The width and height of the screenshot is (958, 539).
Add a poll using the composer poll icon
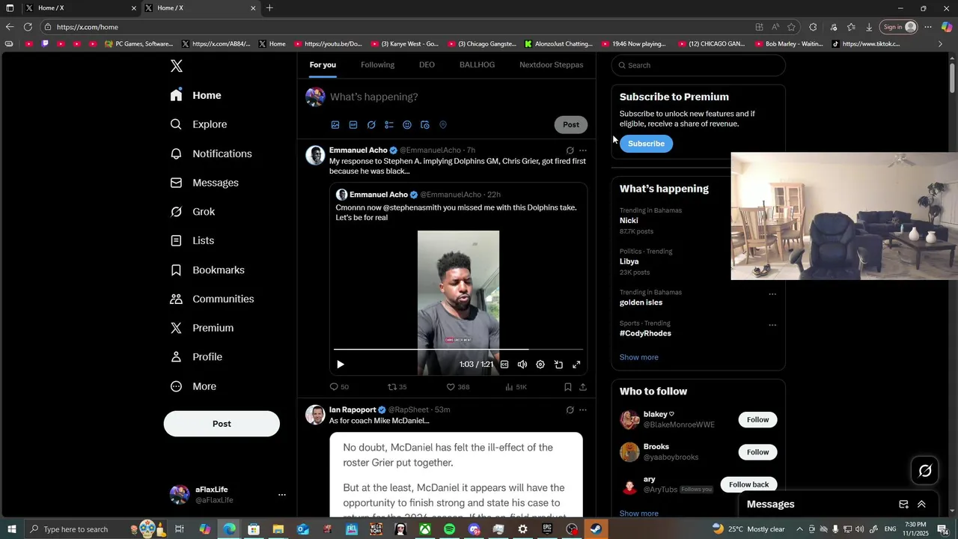(389, 125)
